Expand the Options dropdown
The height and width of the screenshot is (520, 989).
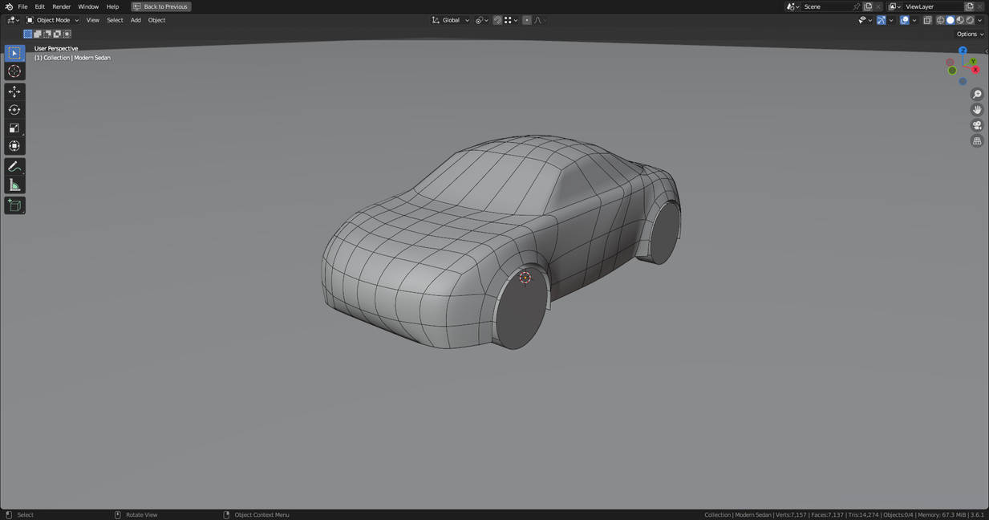pyautogui.click(x=969, y=34)
